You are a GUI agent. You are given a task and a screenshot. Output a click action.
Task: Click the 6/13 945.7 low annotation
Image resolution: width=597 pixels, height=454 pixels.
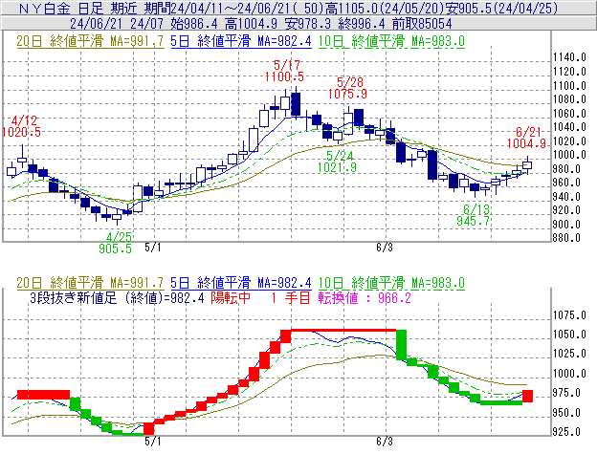474,215
